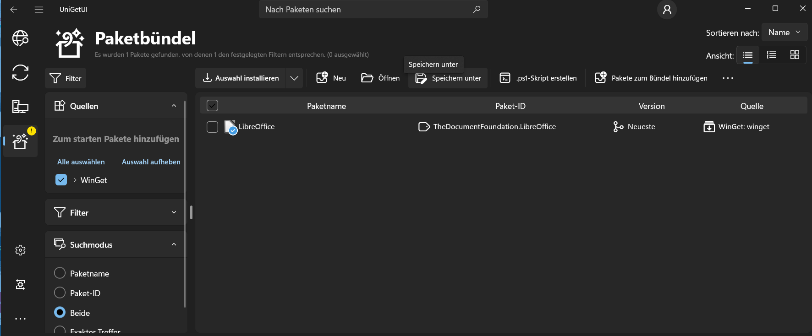
Task: Click Auswahl aufheben link
Action: click(x=151, y=162)
